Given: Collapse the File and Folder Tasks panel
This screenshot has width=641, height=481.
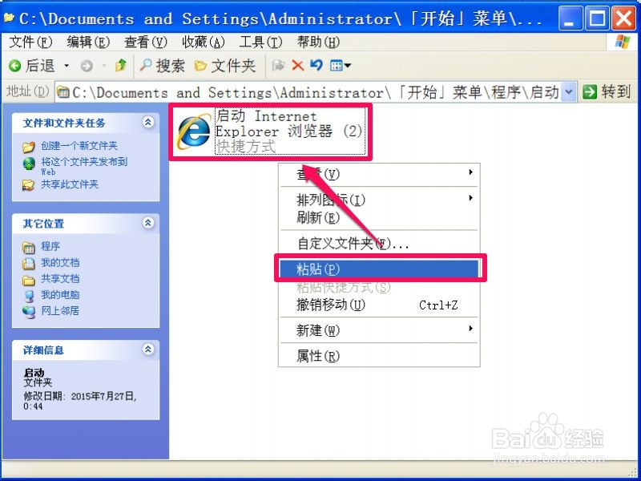Looking at the screenshot, I should (148, 122).
